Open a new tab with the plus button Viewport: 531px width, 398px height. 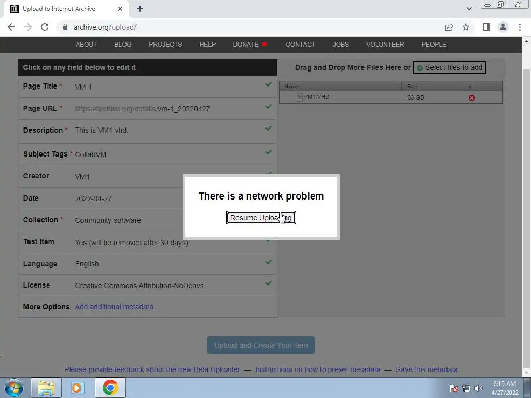[140, 9]
